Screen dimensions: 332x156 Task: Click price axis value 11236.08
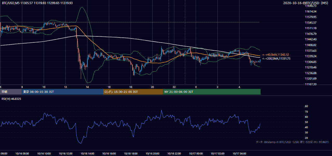(x=310, y=73)
